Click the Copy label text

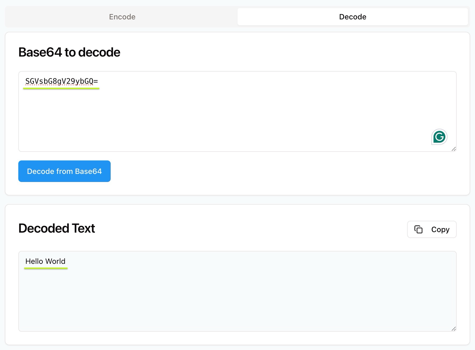coord(440,229)
